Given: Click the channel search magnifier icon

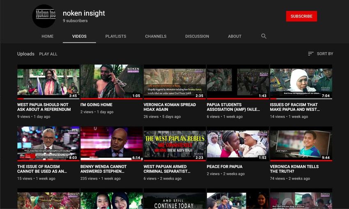Looking at the screenshot, I should [x=264, y=36].
